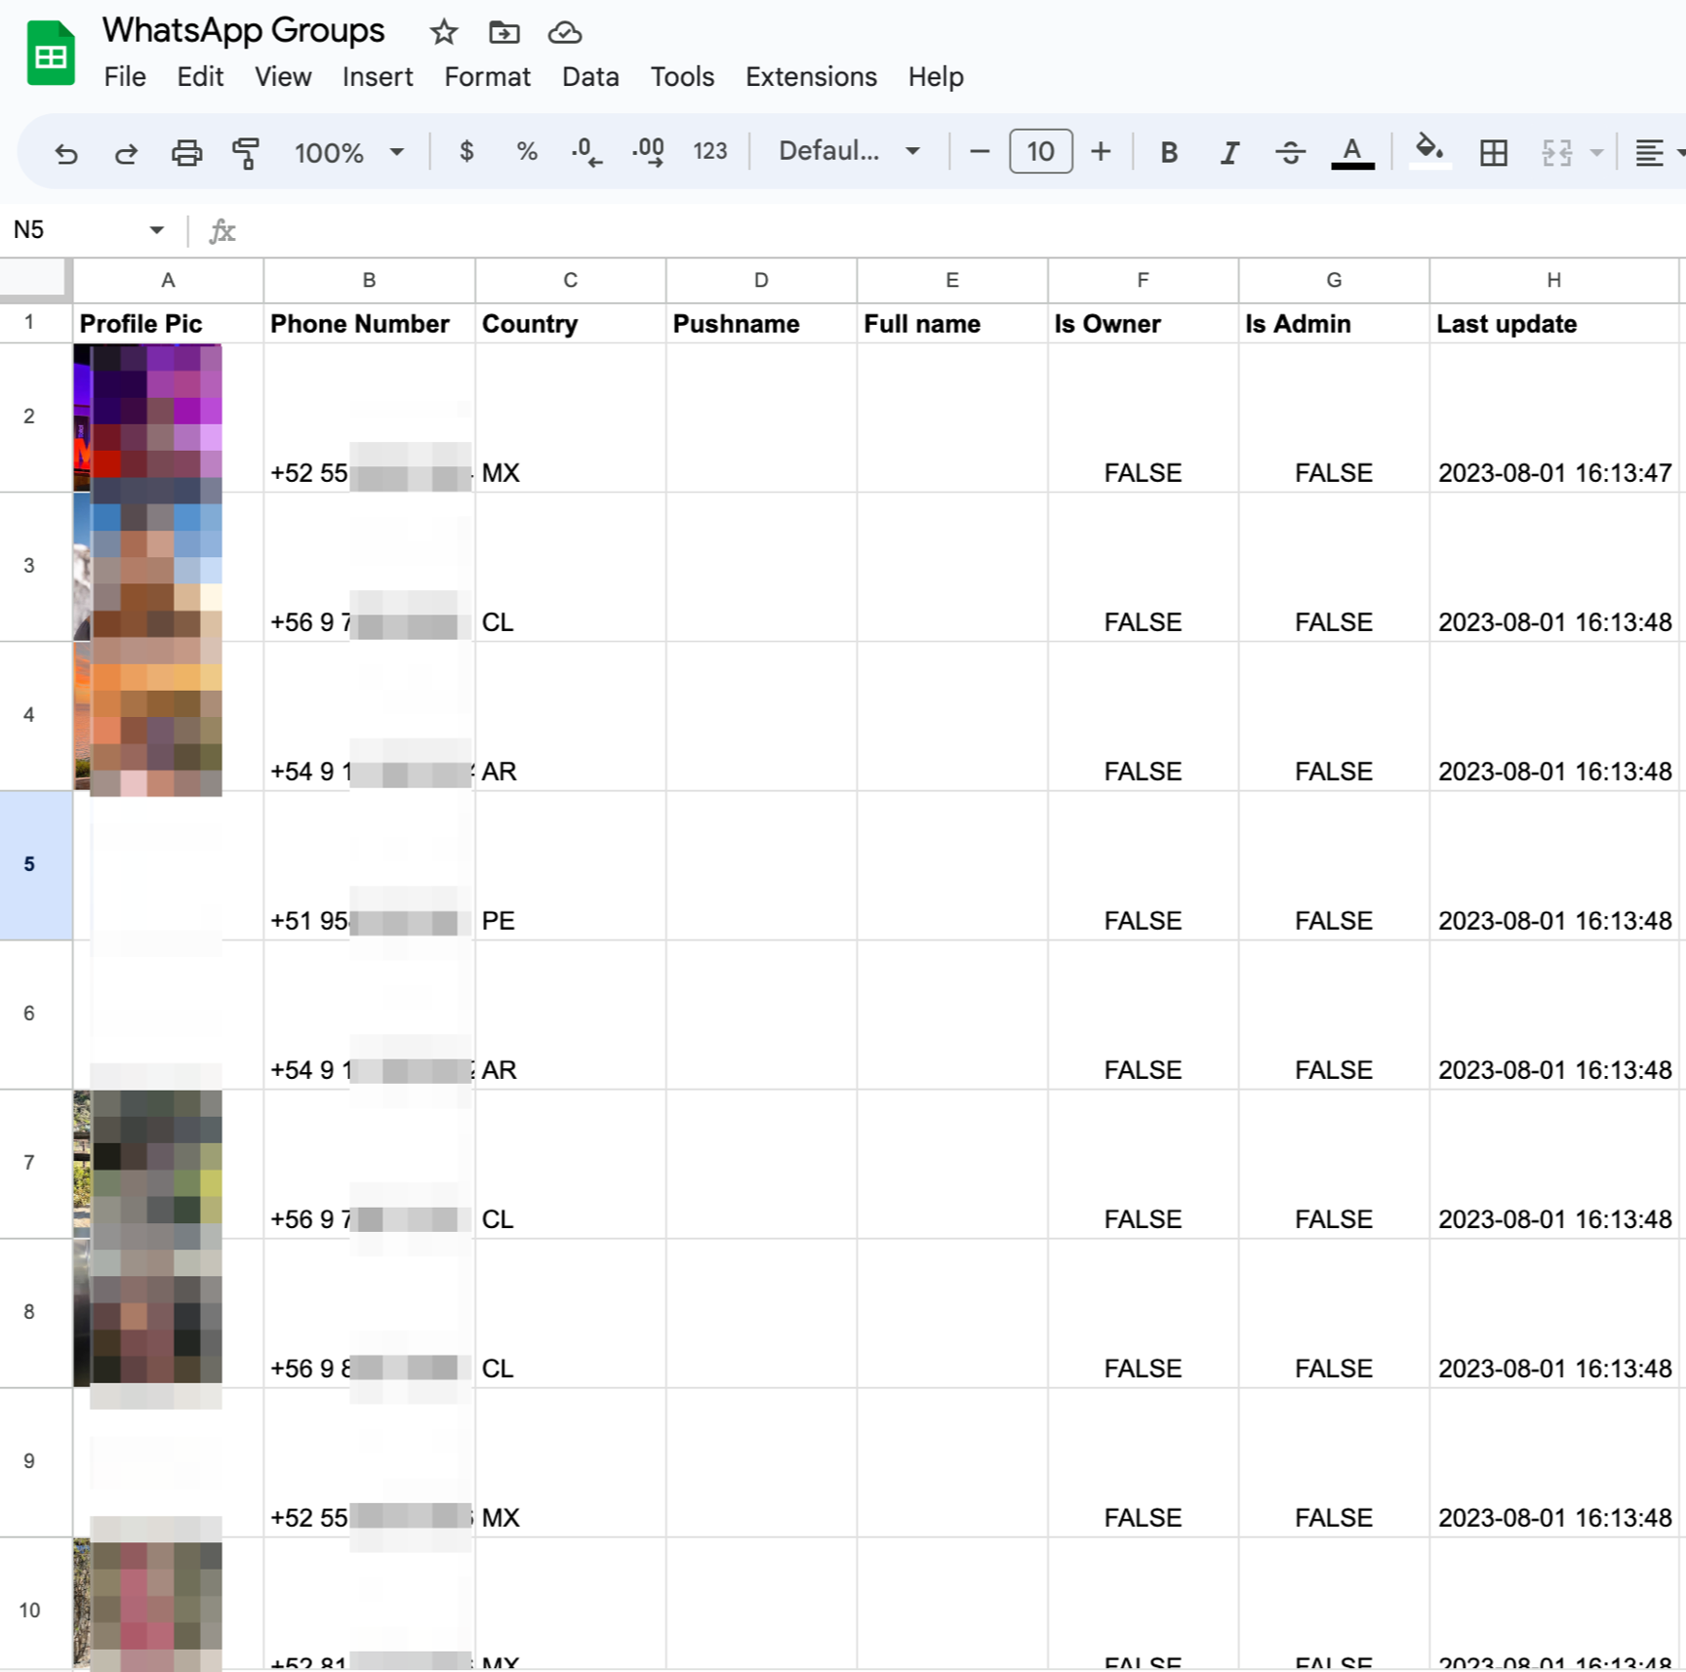Click the merge cells icon
Screen dimensions: 1686x1672
click(x=1556, y=152)
